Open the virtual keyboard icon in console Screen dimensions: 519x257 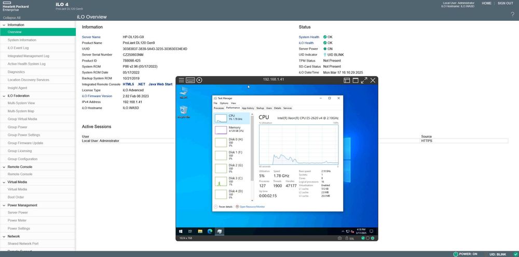pos(190,80)
